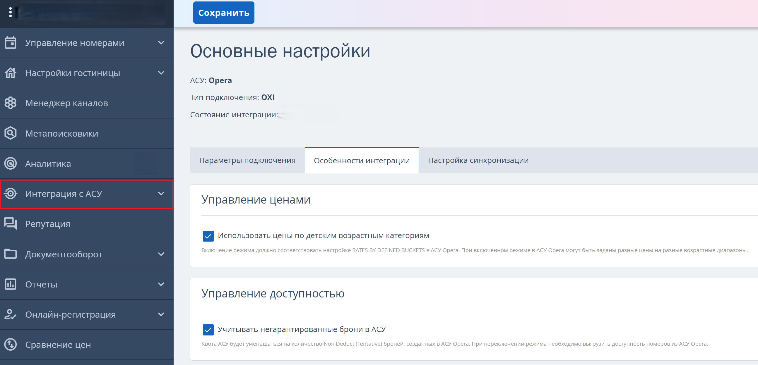The width and height of the screenshot is (758, 365).
Task: Uncheck Использовать цены по детским возрастным категориям
Action: [x=208, y=236]
